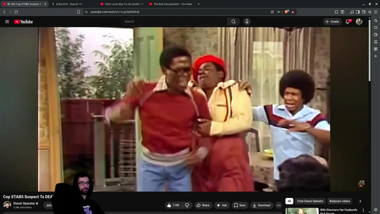Download the video

pyautogui.click(x=261, y=205)
